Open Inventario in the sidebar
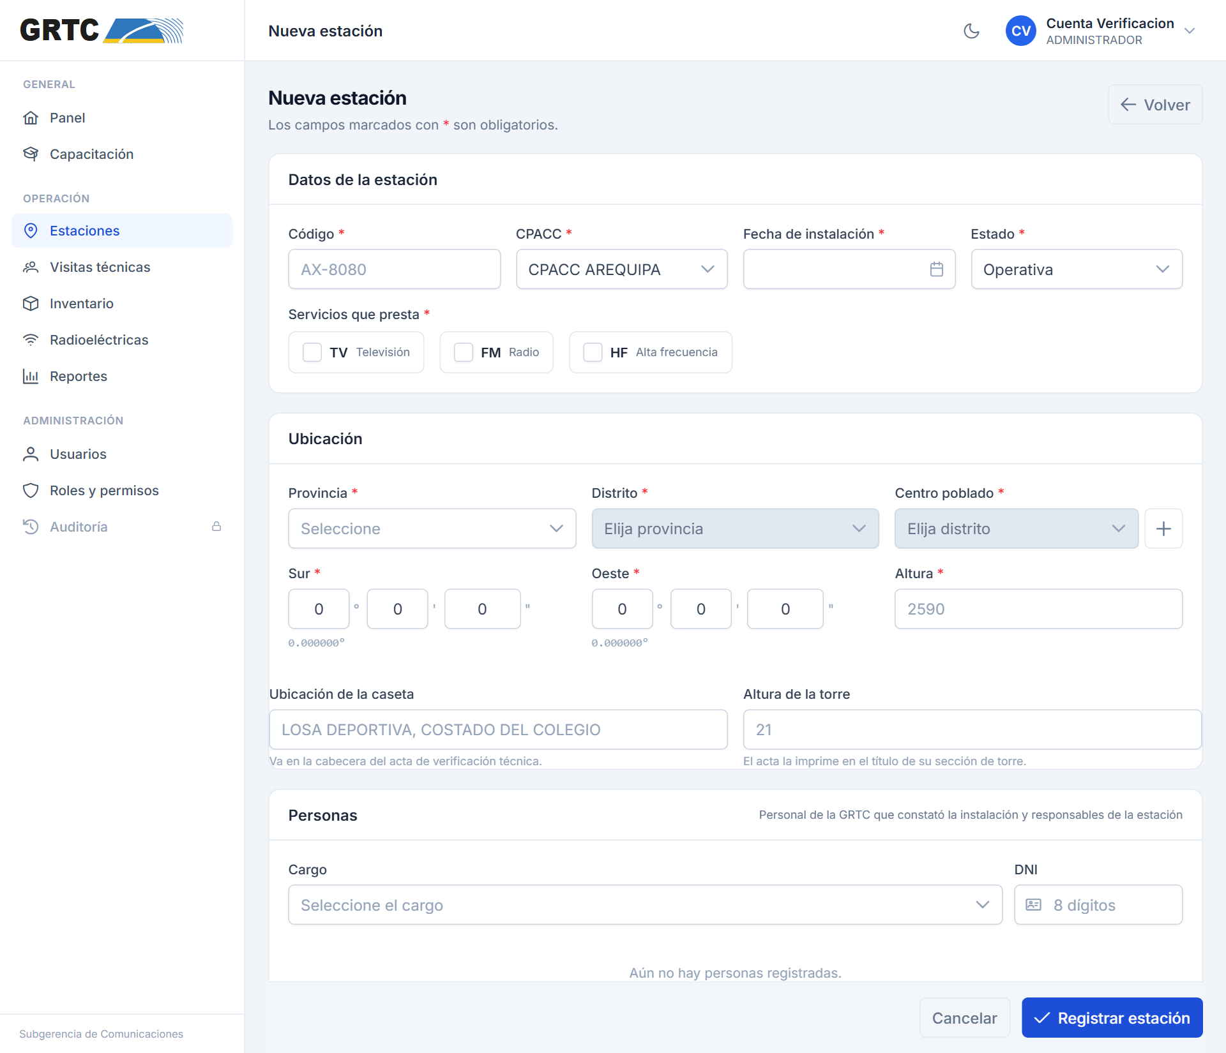 122,303
